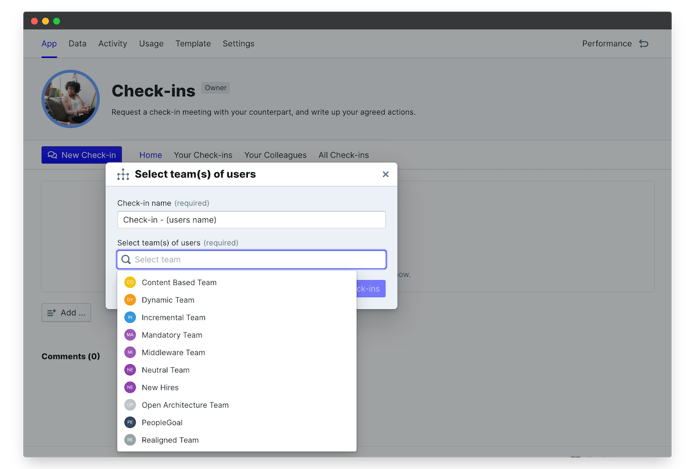The height and width of the screenshot is (469, 695).
Task: Click the Check-in name input field
Action: [251, 220]
